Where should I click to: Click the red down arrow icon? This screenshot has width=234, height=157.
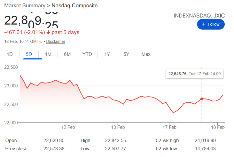[48, 32]
